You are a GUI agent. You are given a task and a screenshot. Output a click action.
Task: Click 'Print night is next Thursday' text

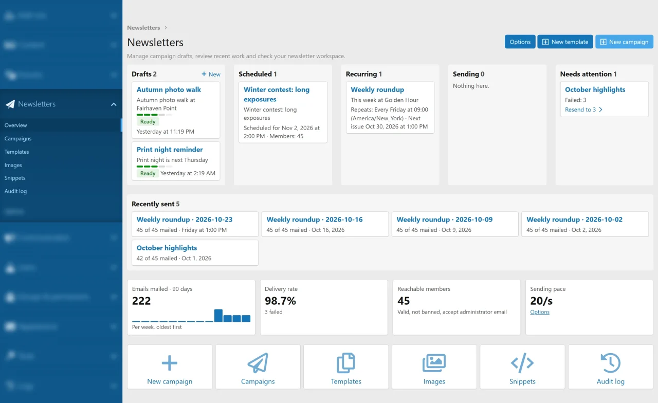172,160
